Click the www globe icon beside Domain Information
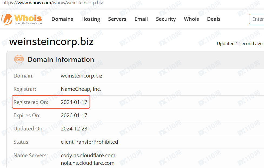 (x=19, y=59)
